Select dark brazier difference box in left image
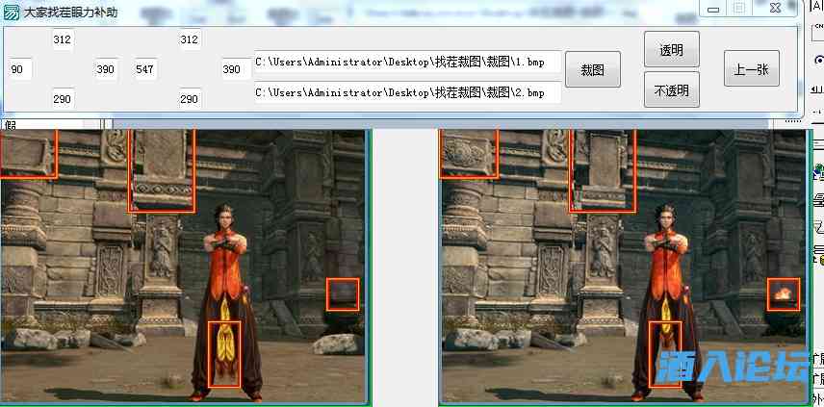Image resolution: width=824 pixels, height=407 pixels. click(x=342, y=294)
